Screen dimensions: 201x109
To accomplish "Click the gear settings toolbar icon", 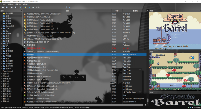I will point(33,8).
